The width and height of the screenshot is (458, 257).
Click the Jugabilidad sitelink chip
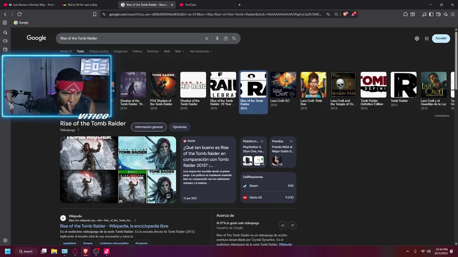tap(69, 243)
